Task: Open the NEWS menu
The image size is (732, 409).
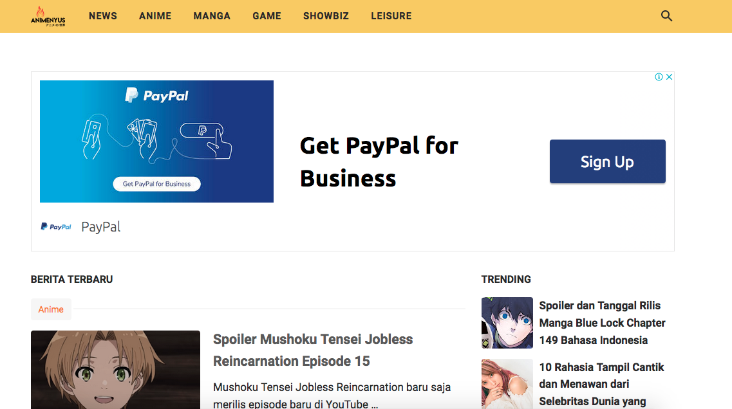Action: [x=103, y=16]
